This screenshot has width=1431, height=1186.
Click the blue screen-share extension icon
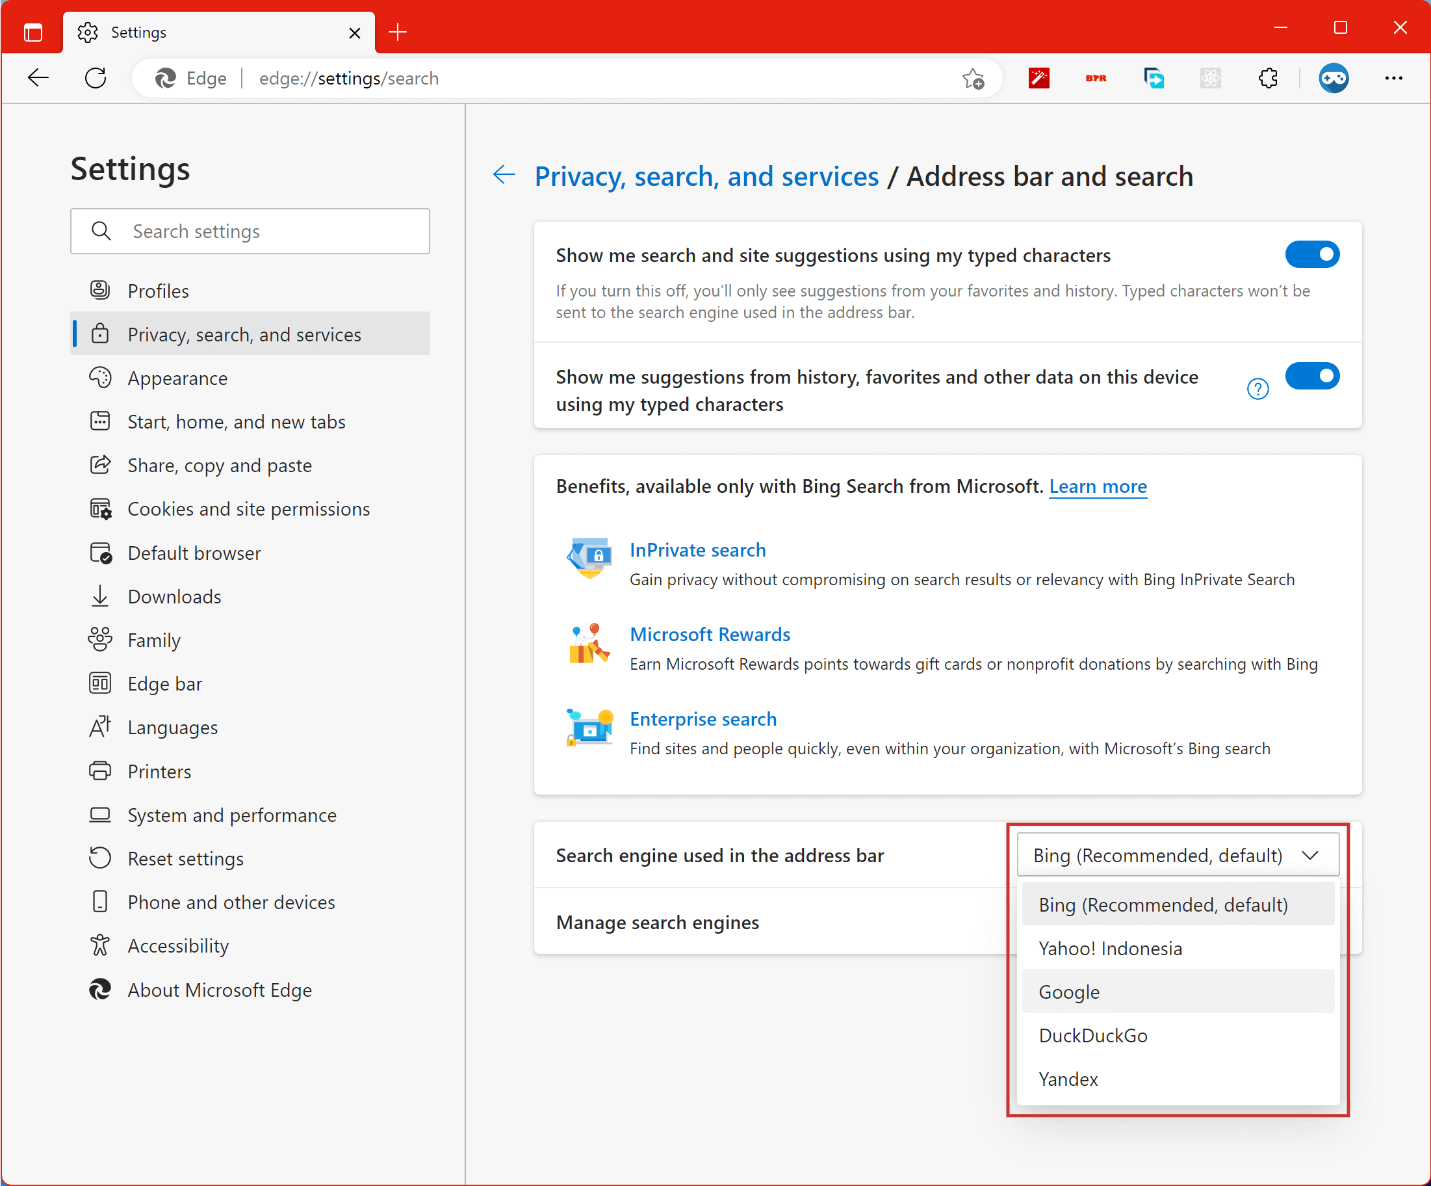pyautogui.click(x=1154, y=79)
